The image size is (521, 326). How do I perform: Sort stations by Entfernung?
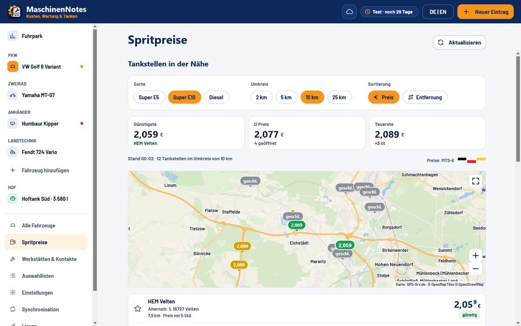coord(425,97)
